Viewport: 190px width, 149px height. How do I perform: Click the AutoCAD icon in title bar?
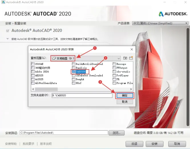[x=3, y=2]
